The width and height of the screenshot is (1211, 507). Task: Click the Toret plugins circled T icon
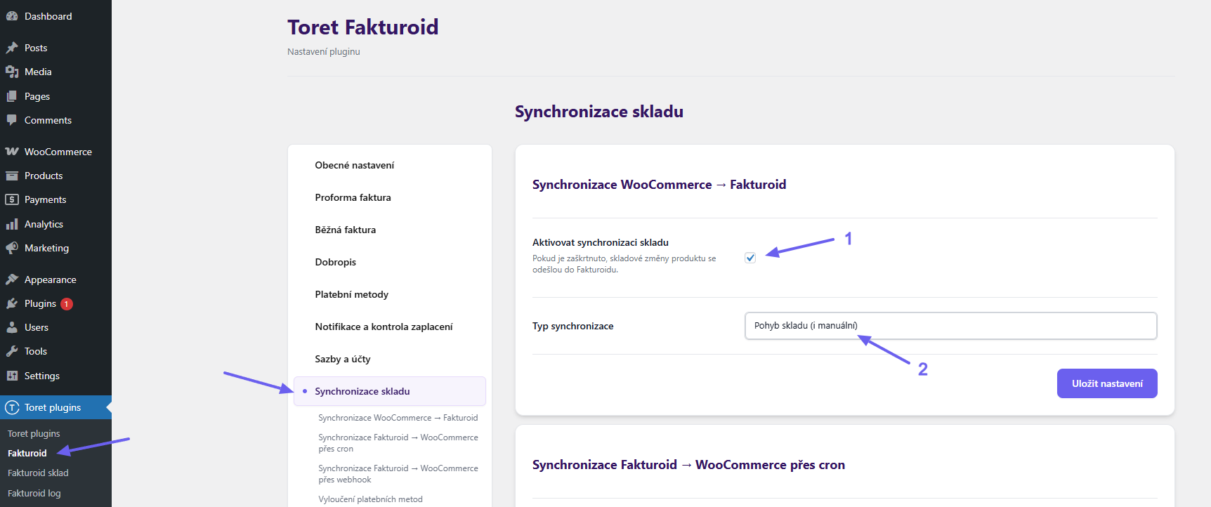[12, 407]
